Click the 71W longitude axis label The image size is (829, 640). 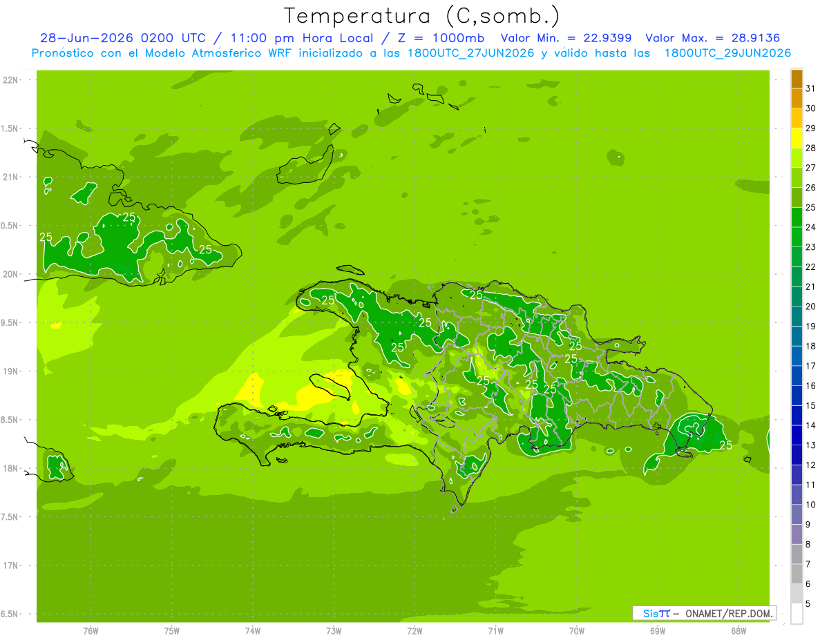coord(495,630)
